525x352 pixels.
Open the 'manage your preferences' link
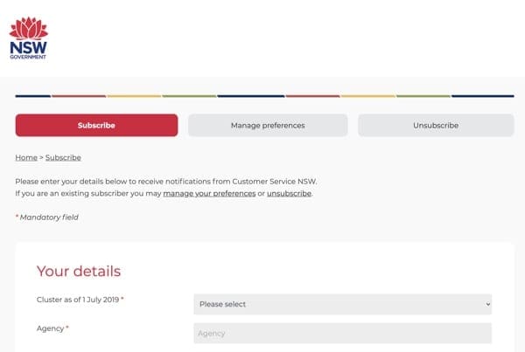point(209,194)
